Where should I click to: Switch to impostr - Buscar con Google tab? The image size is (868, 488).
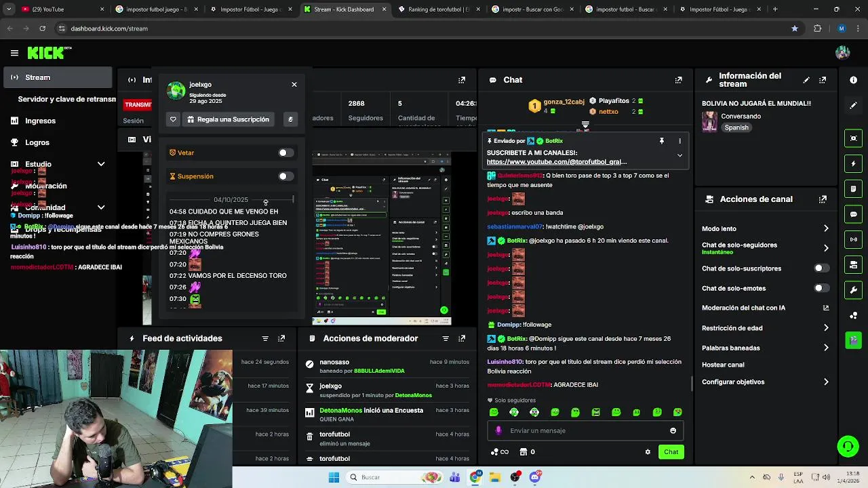tap(532, 9)
